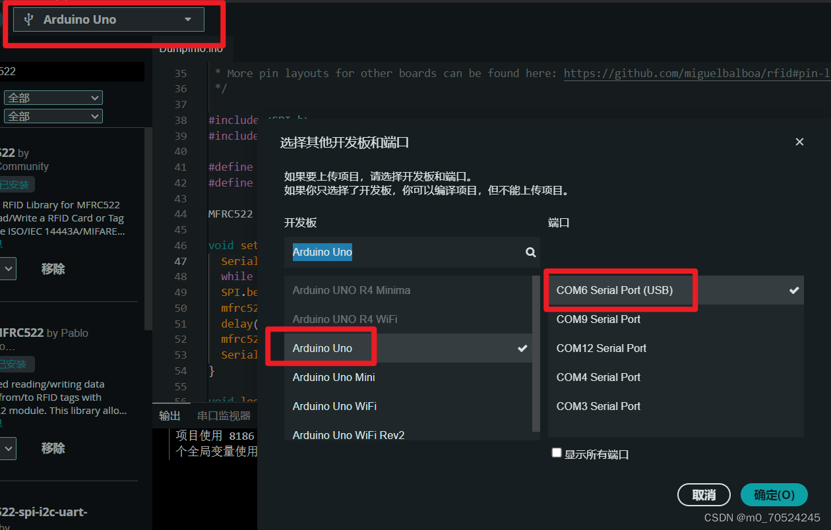The width and height of the screenshot is (831, 530).
Task: Open version dropdown beside first 移除
Action: pyautogui.click(x=8, y=269)
